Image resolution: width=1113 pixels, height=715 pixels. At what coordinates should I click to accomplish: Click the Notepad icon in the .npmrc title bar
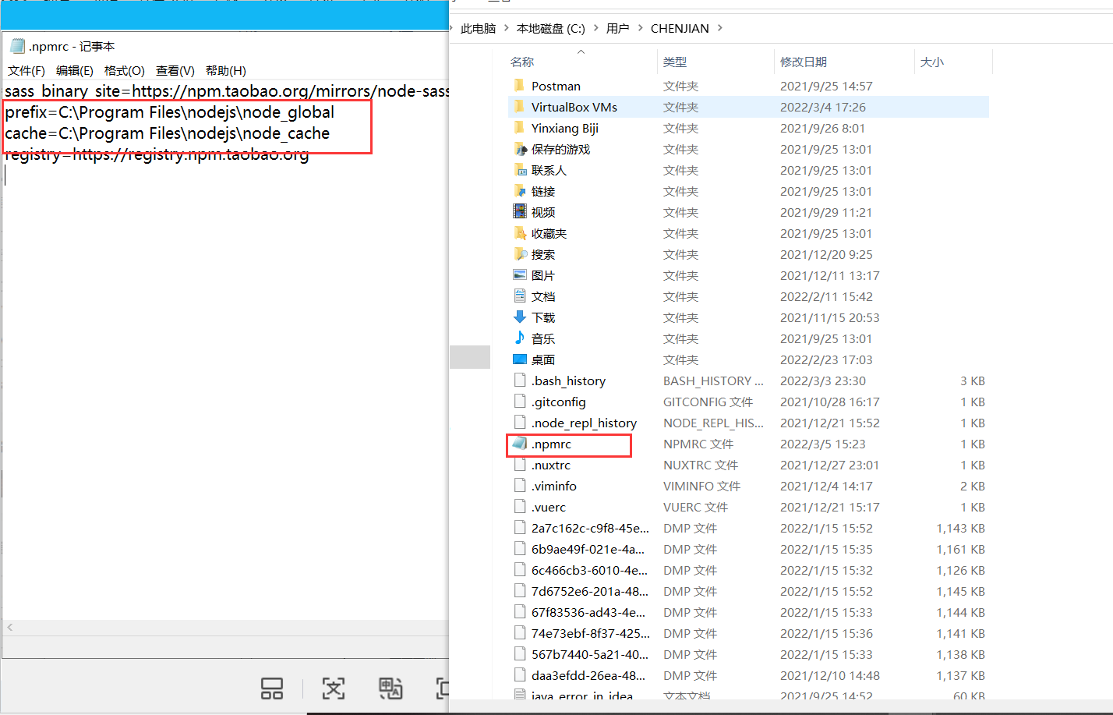point(16,46)
